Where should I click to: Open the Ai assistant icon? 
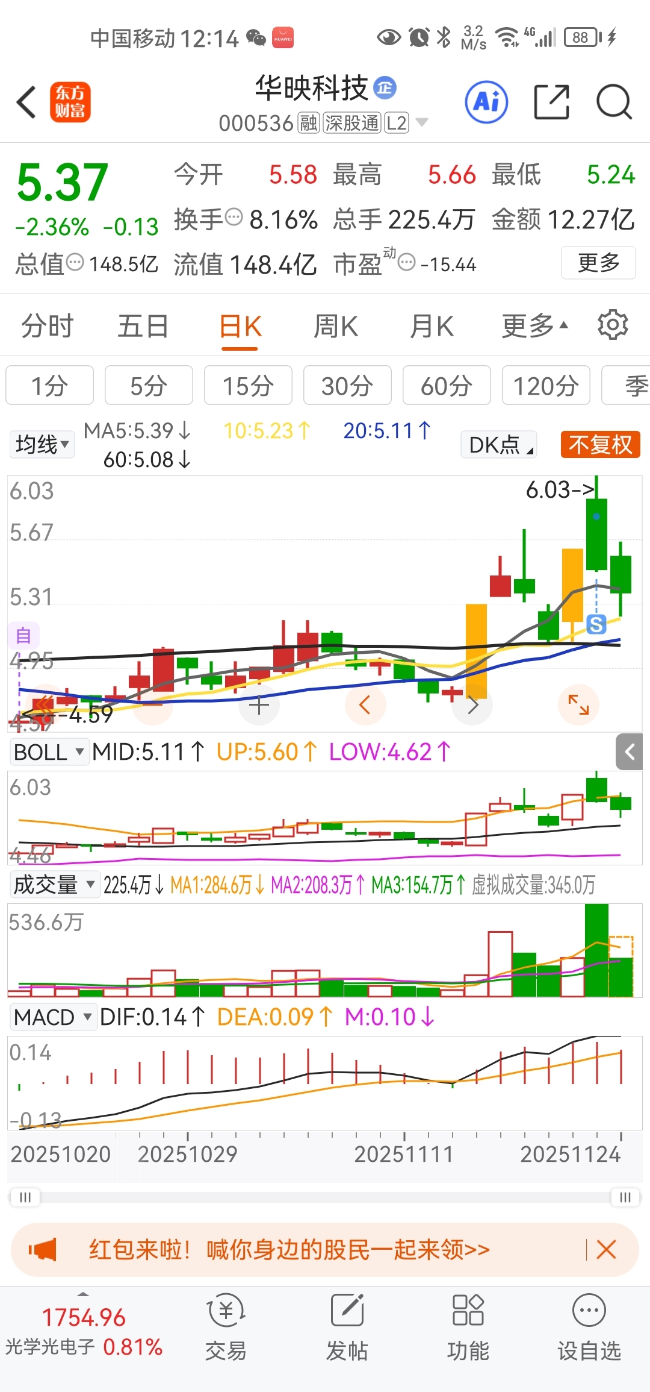[486, 102]
